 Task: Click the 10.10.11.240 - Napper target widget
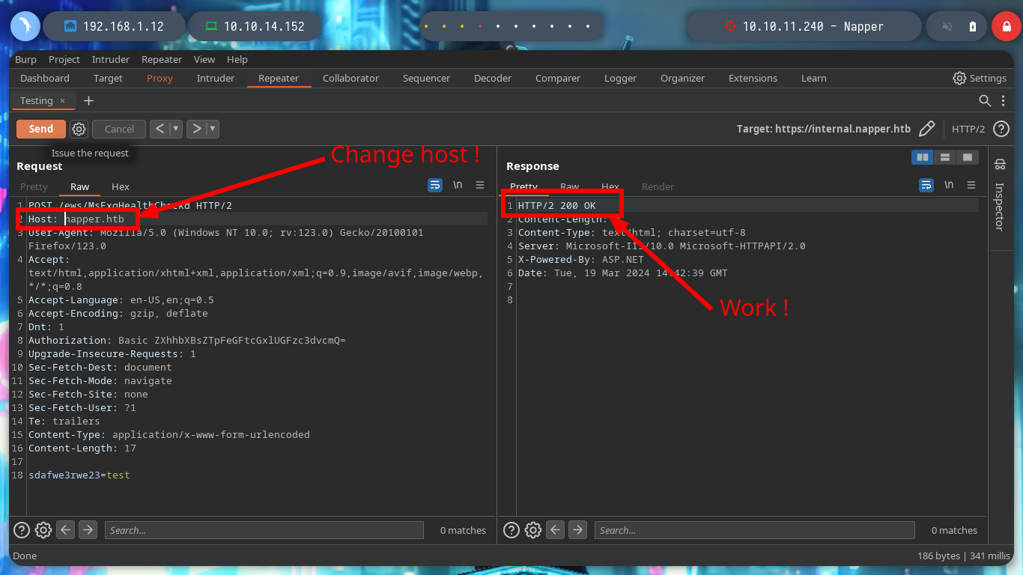point(805,26)
